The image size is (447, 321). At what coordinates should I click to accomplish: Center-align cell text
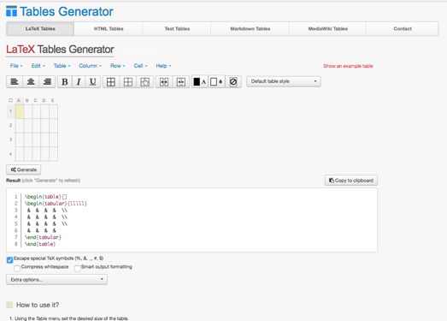pyautogui.click(x=31, y=82)
